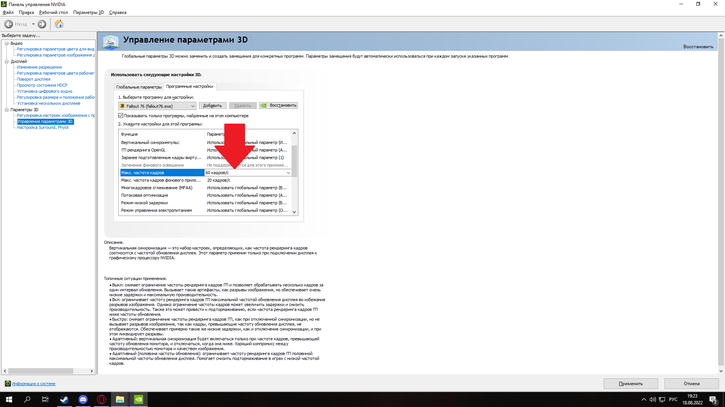Screen dimensions: 725x407
Task: Click the Home icon in toolbar
Action: point(59,24)
